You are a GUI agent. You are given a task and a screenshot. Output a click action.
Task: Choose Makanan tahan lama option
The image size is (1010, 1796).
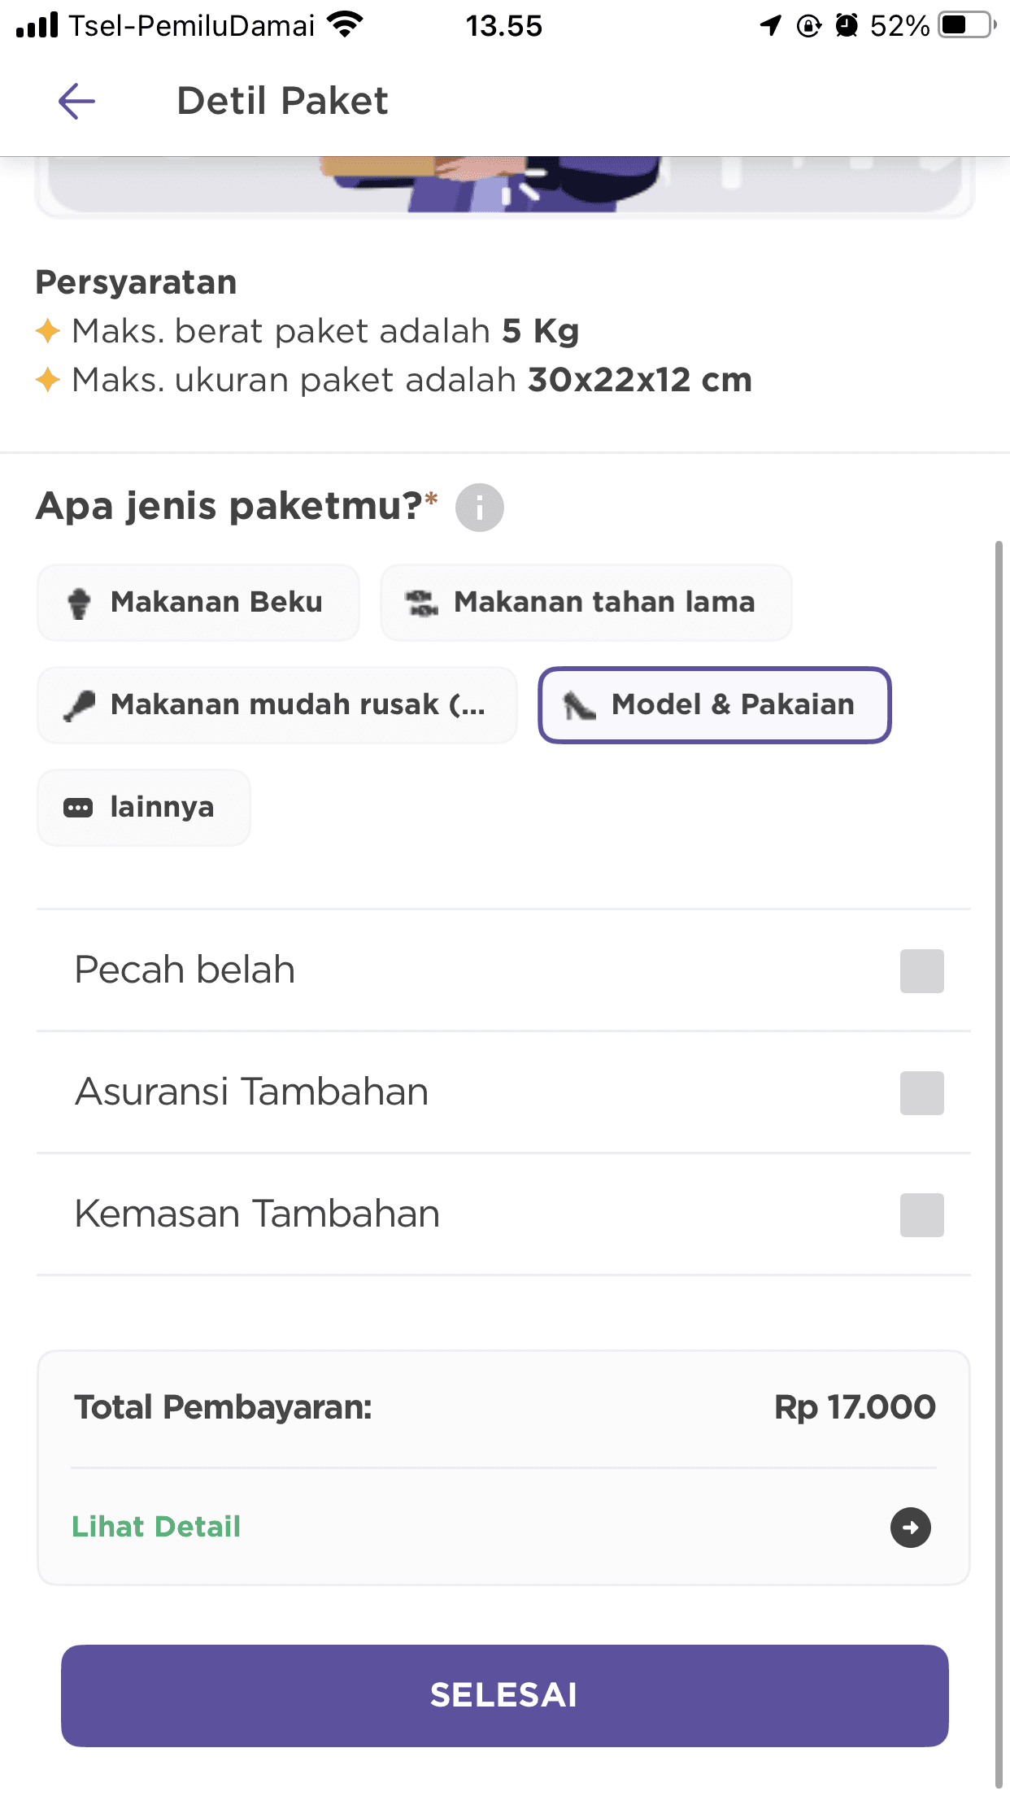(x=586, y=603)
